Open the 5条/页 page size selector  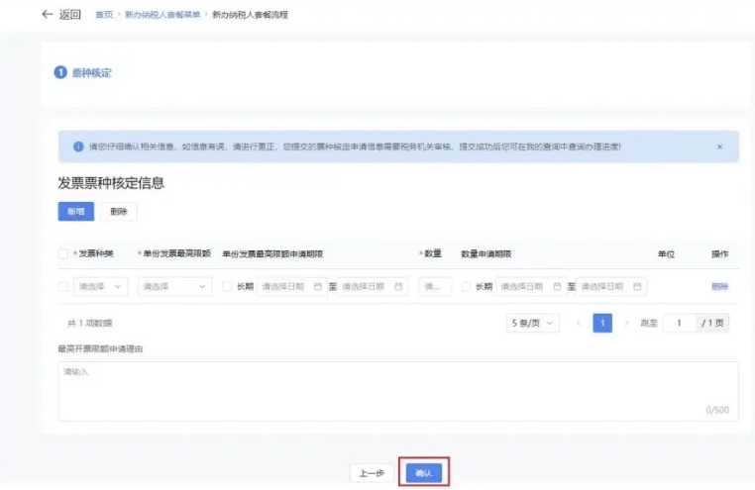tap(534, 324)
